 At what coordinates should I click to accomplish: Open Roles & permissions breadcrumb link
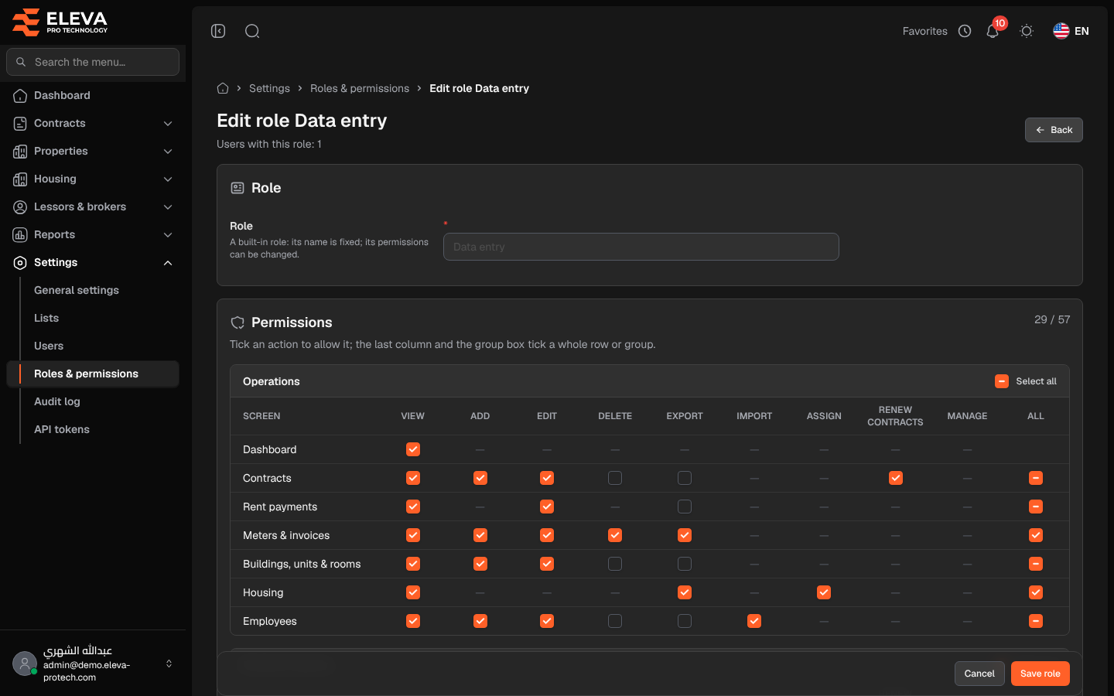[360, 88]
